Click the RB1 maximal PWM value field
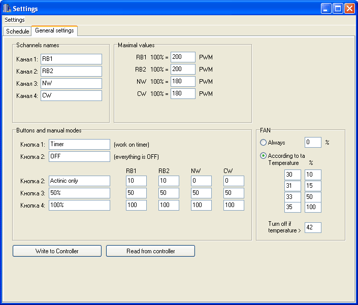The width and height of the screenshot is (358, 305). click(183, 57)
